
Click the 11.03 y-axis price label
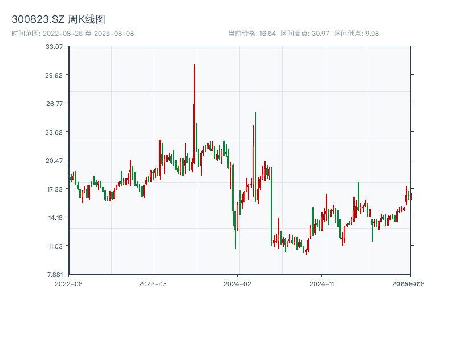tap(54, 246)
